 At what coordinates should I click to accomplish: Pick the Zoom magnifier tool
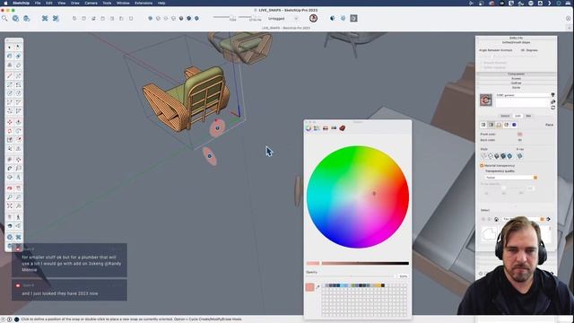click(10, 197)
